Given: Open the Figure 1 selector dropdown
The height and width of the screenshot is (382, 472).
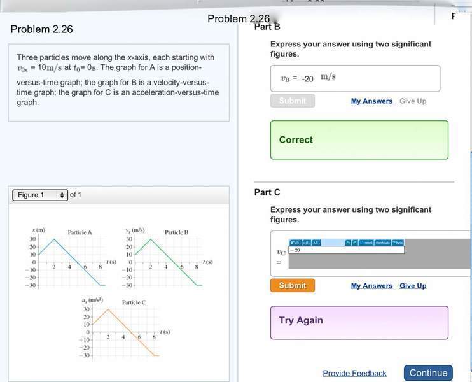Looking at the screenshot, I should [40, 195].
